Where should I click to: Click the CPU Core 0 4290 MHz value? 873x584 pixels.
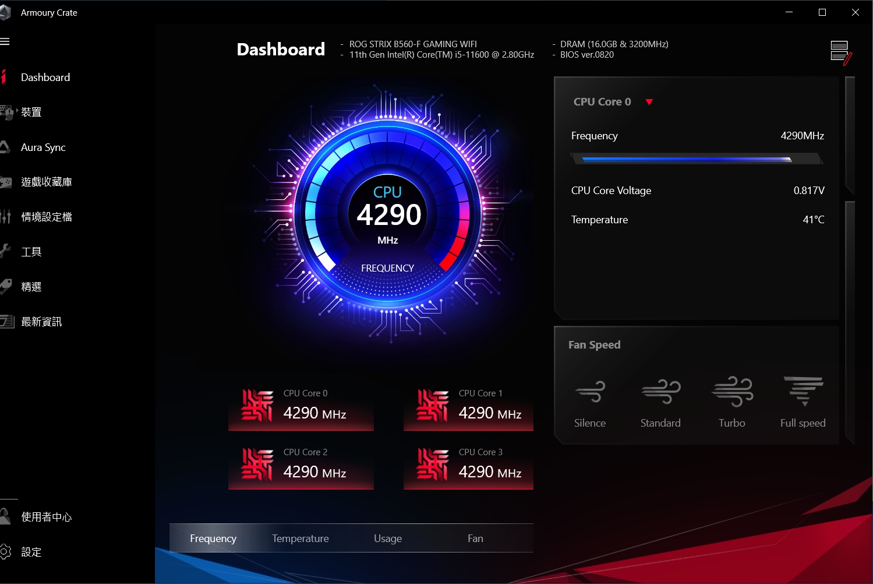[314, 413]
